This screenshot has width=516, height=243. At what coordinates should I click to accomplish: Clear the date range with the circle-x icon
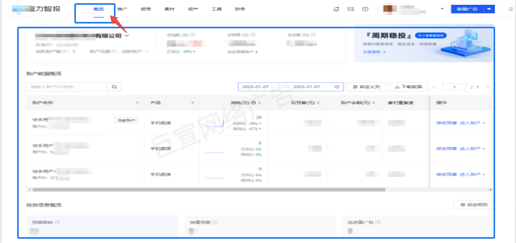point(337,87)
